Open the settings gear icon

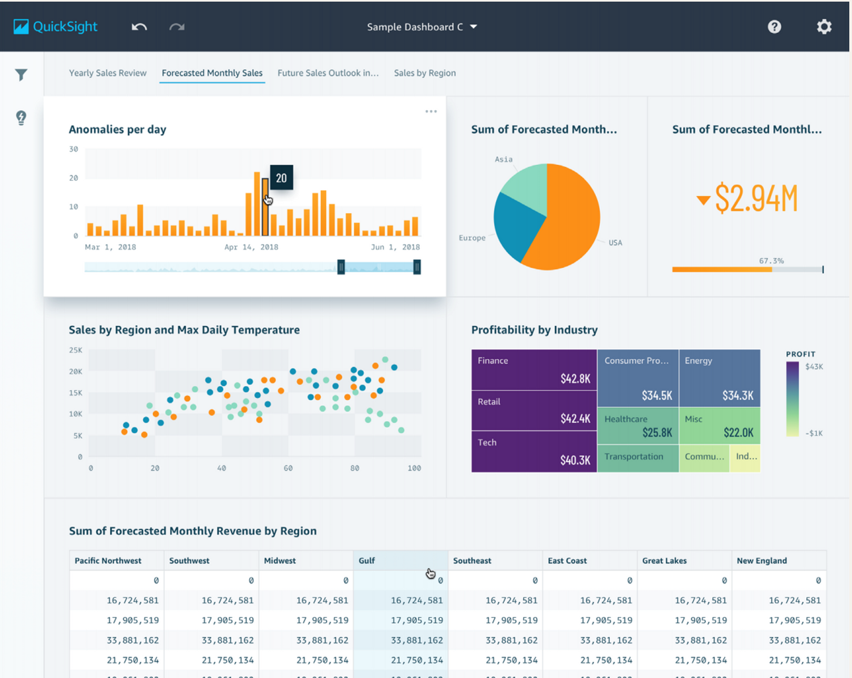824,27
